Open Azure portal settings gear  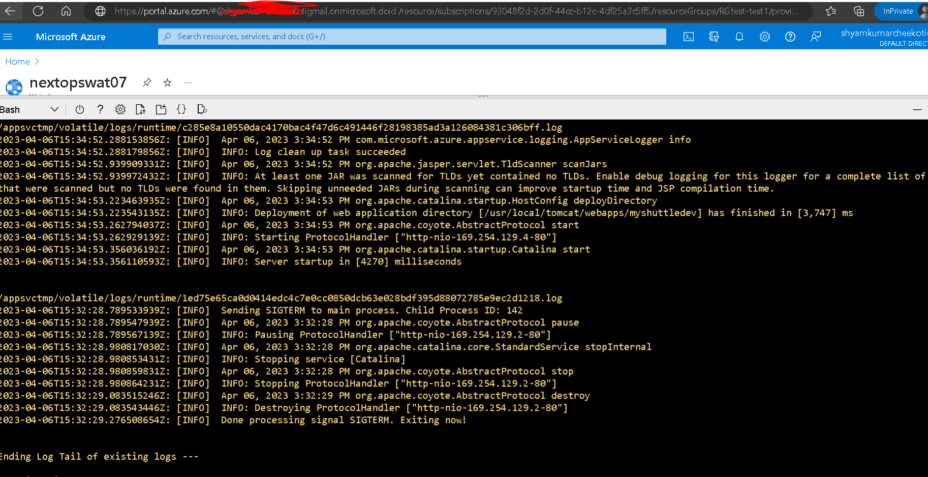pos(765,37)
